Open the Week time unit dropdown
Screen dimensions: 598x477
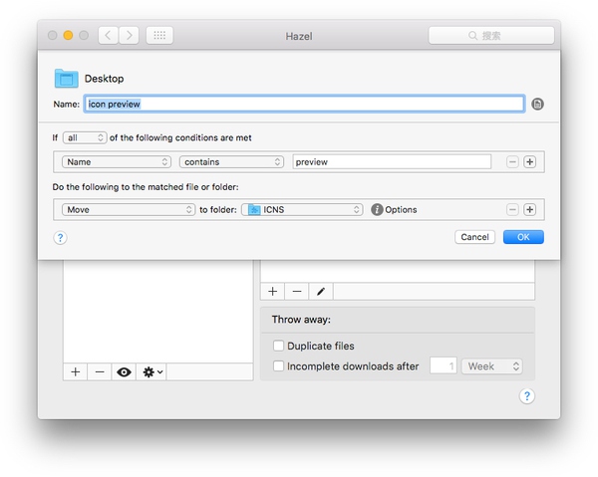pyautogui.click(x=491, y=366)
